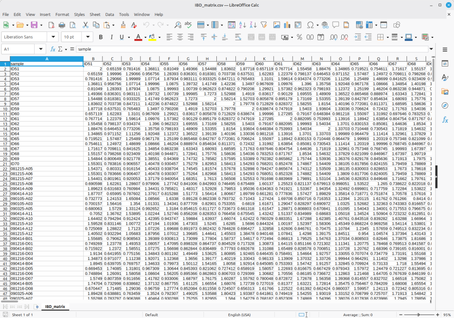Viewport: 454px width, 318px height.
Task: Toggle Italic formatting
Action: coord(113,37)
